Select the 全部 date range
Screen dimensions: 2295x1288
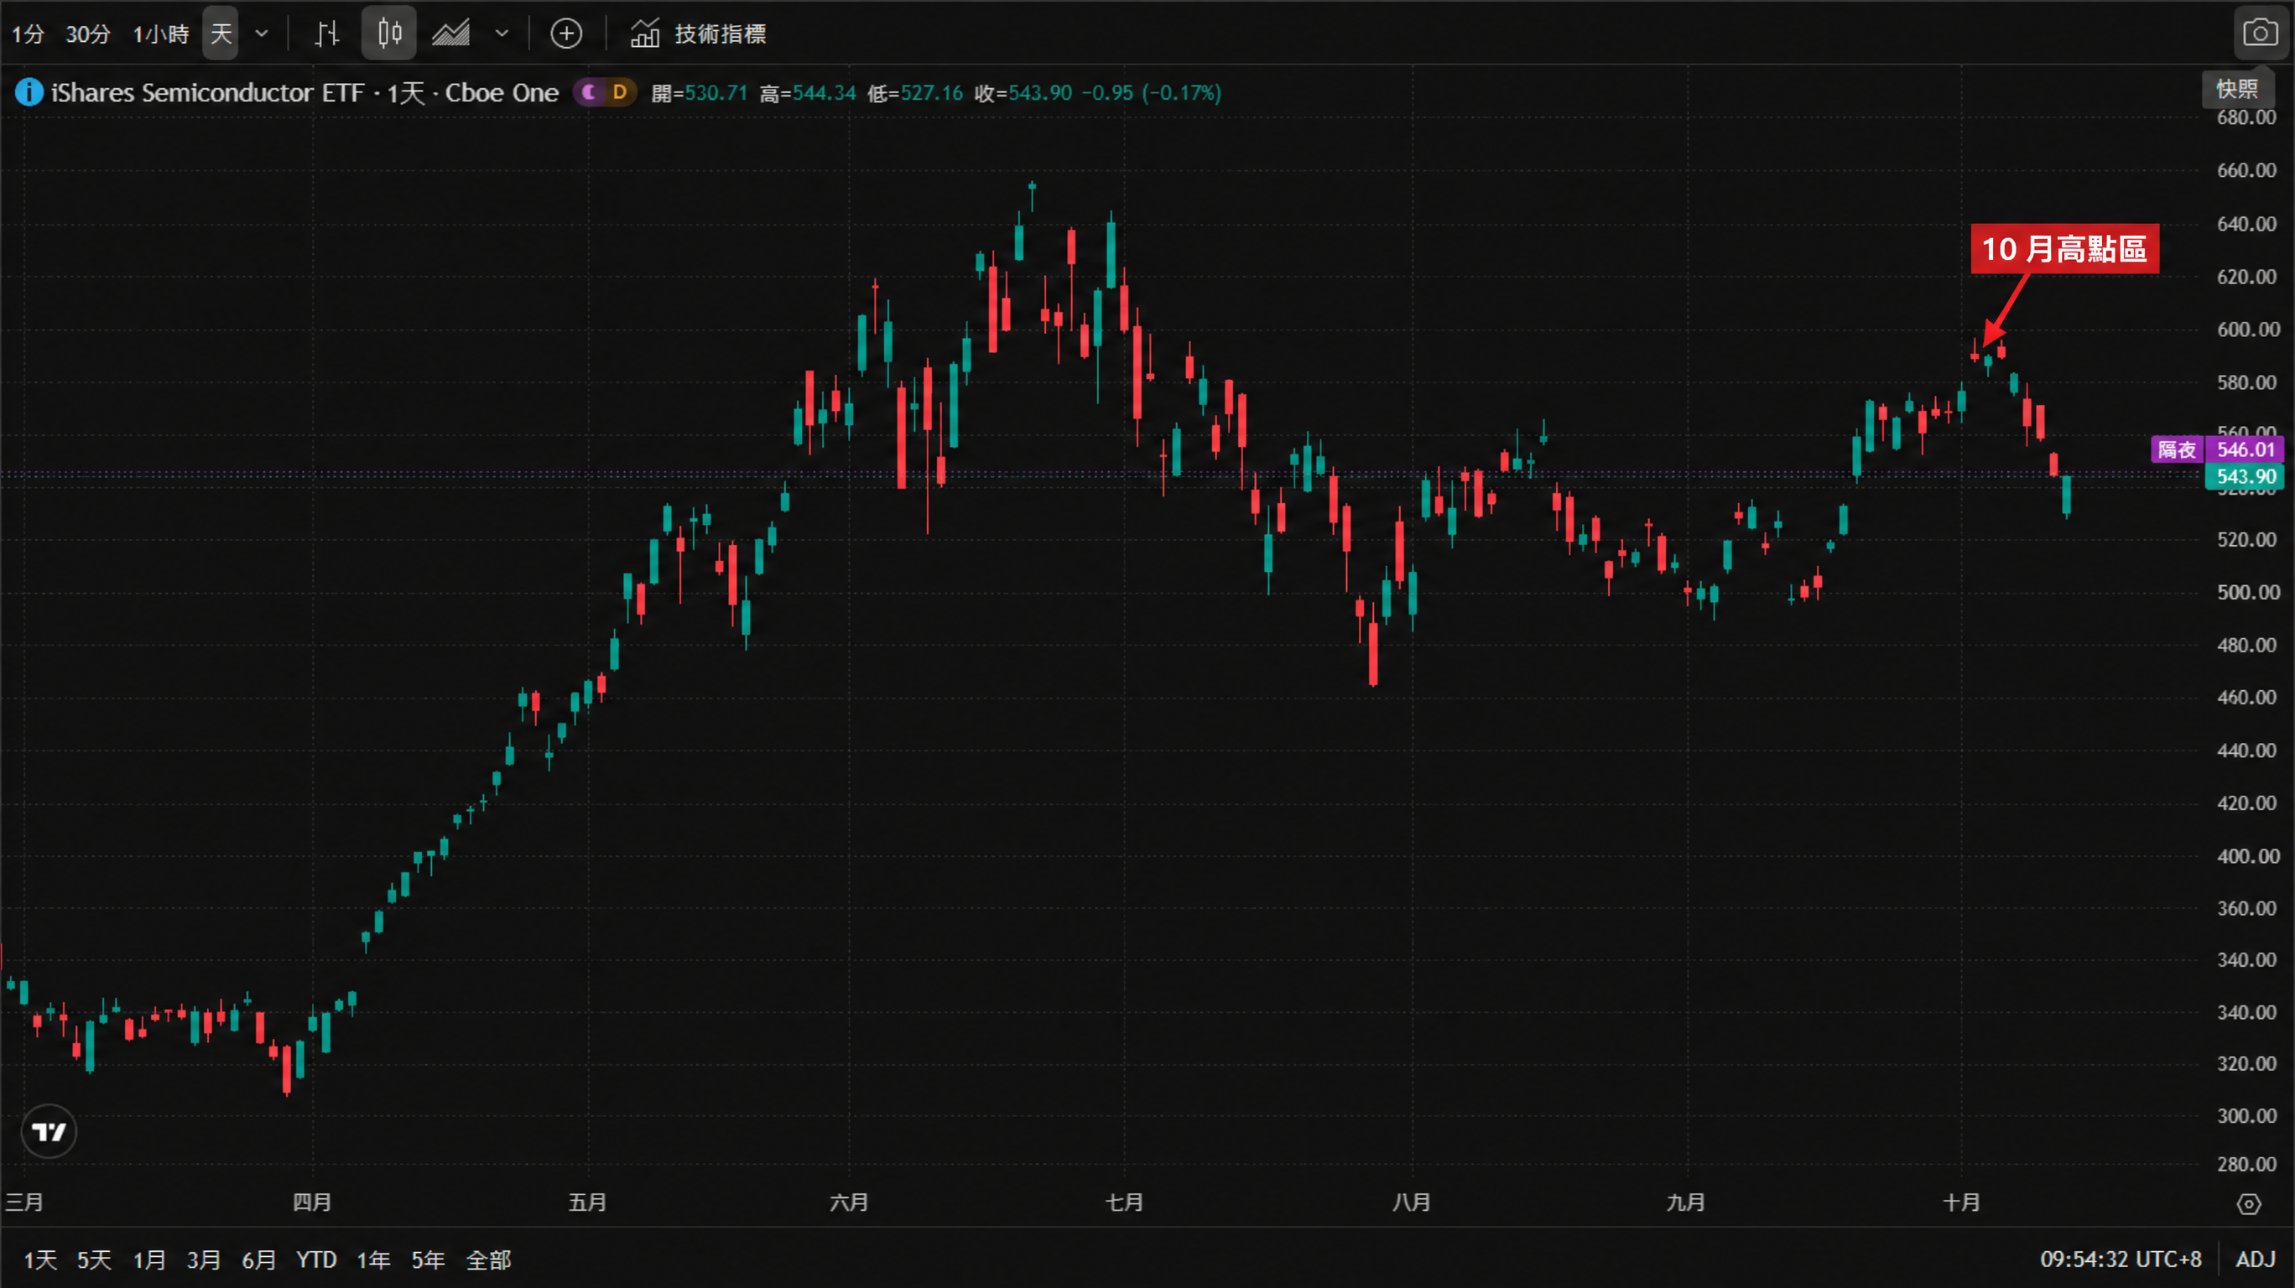(x=488, y=1259)
